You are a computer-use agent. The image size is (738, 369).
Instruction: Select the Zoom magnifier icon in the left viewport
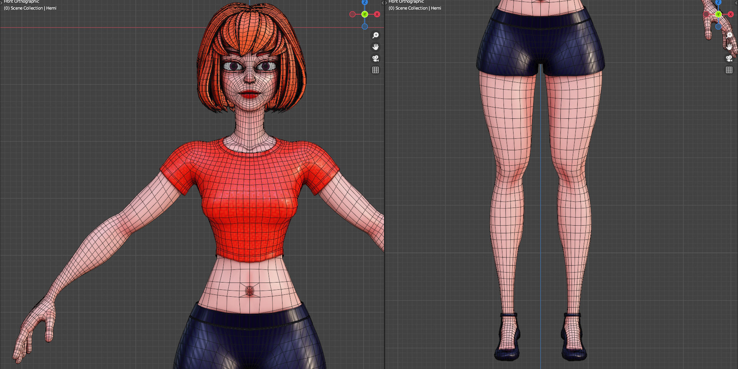click(x=376, y=35)
